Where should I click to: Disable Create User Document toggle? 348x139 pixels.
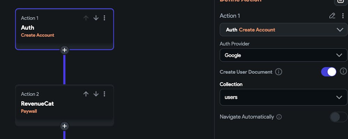tap(329, 72)
